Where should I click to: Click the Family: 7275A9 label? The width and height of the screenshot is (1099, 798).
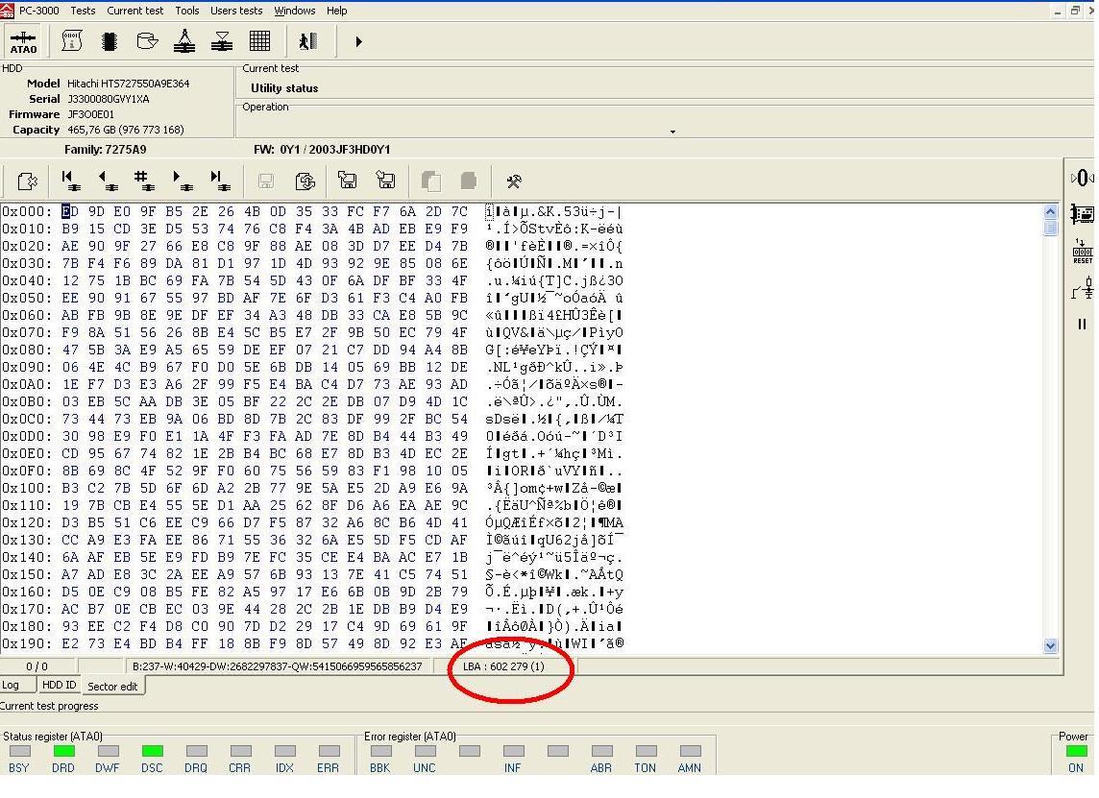click(x=105, y=149)
